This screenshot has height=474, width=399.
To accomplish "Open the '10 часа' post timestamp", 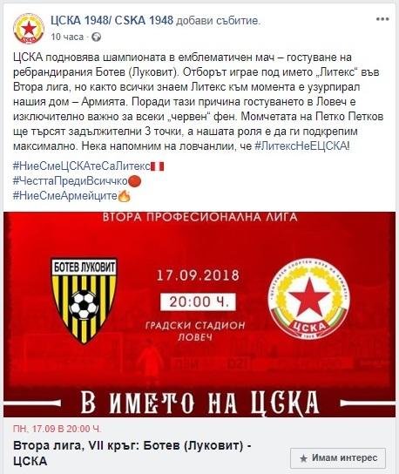I will coord(67,37).
